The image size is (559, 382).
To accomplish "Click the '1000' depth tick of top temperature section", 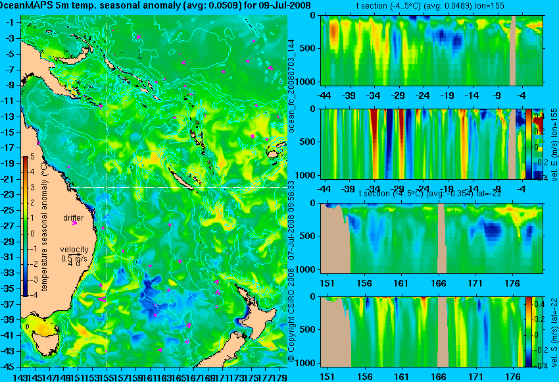I will click(307, 82).
